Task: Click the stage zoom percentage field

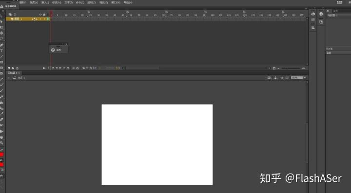Action: (297, 78)
